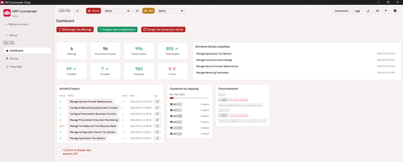Collapse sidebar with Réduire le menu
The height and width of the screenshot is (162, 403).
click(x=17, y=24)
